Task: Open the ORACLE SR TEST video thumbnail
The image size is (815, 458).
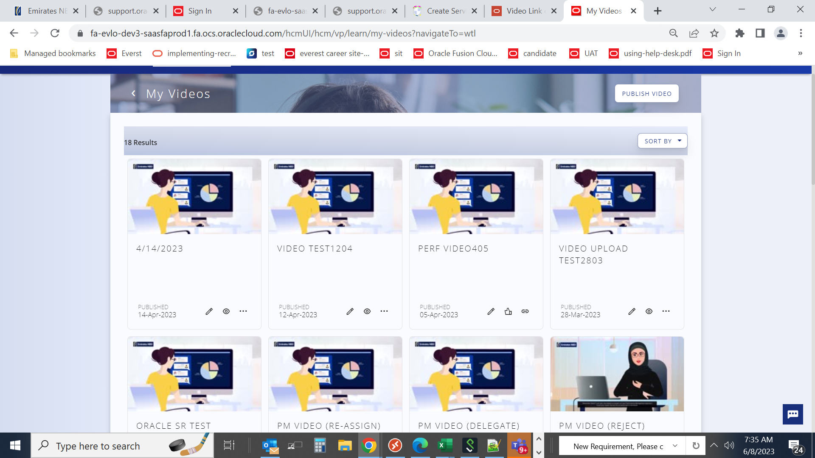Action: [194, 374]
